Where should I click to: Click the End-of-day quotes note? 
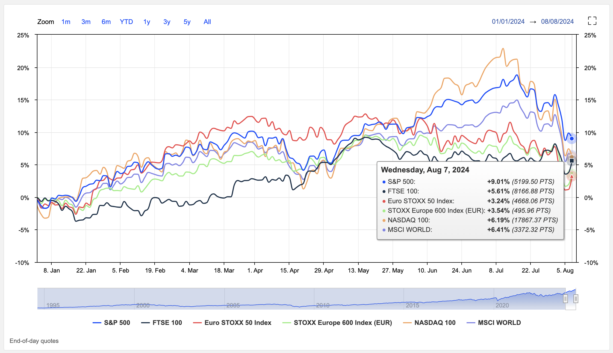click(34, 341)
